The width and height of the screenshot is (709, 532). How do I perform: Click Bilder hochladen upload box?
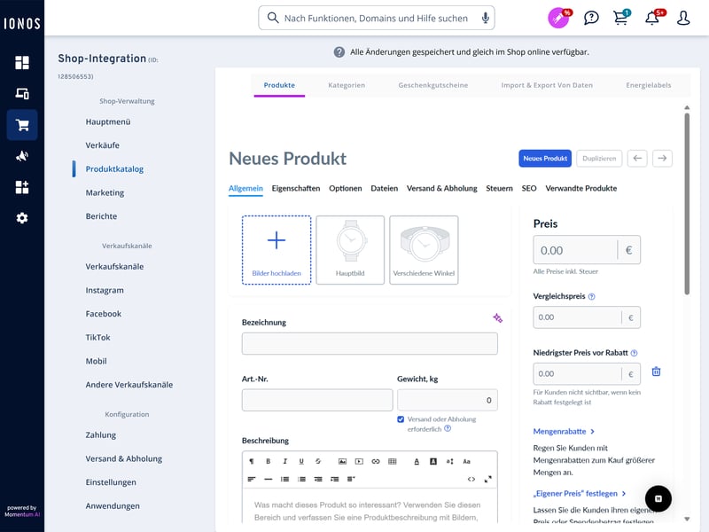[277, 249]
